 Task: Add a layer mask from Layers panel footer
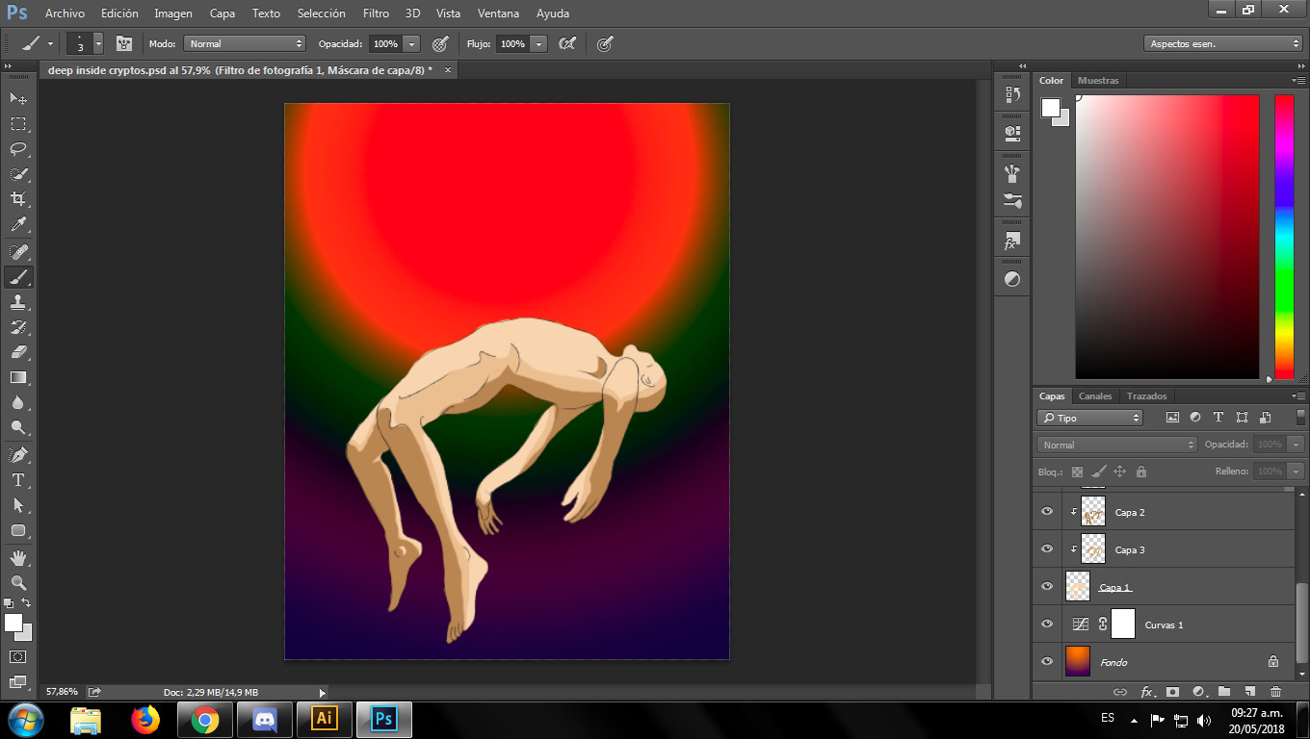(x=1172, y=691)
